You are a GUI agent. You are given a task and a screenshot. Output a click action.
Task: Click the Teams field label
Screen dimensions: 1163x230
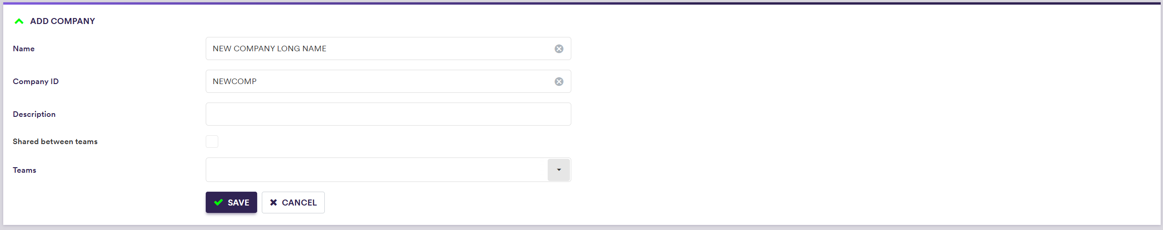pyautogui.click(x=25, y=170)
